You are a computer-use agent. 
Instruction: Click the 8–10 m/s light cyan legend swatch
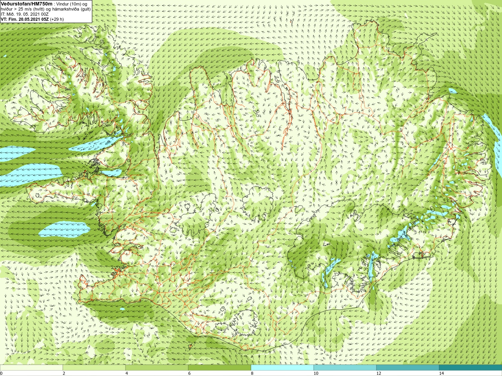point(282,368)
